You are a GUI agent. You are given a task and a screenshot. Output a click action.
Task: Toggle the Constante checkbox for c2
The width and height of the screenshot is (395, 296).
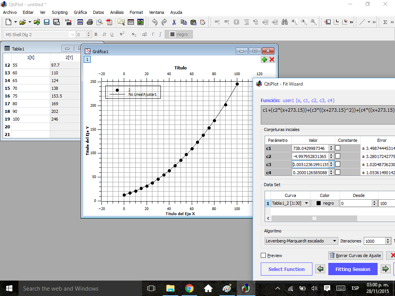point(338,156)
